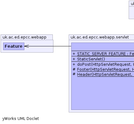Click the partially visible package box at top right
Image resolution: width=134 pixels, height=124 pixels.
(132, 10)
